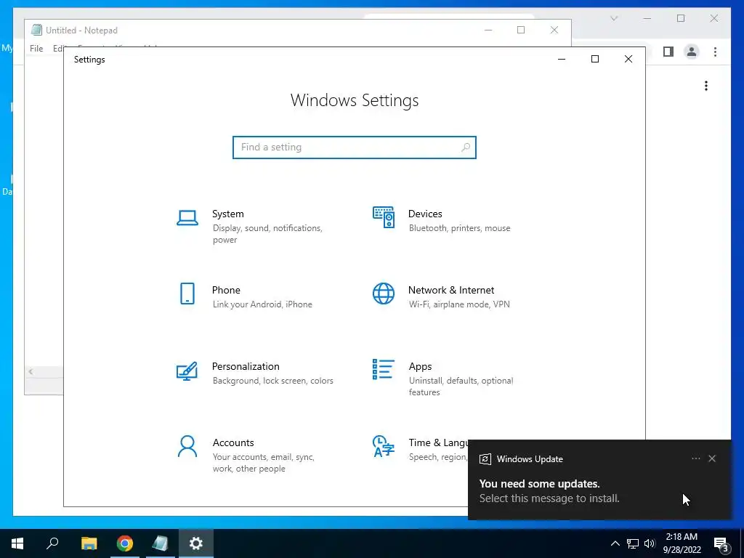The image size is (744, 558).
Task: Open the Apps list icon
Action: (384, 369)
